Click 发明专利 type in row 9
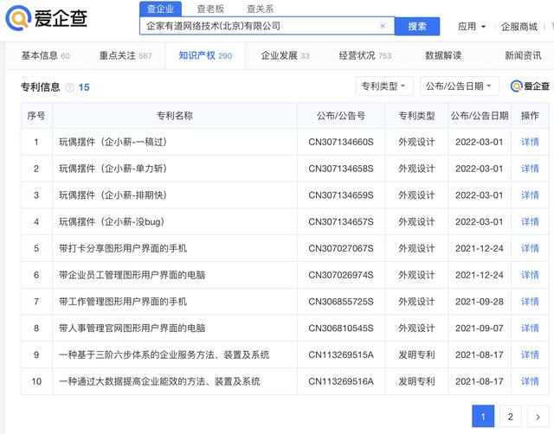The width and height of the screenshot is (554, 434). click(416, 354)
